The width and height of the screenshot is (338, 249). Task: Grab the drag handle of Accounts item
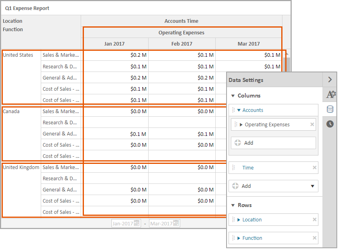[x=233, y=110]
